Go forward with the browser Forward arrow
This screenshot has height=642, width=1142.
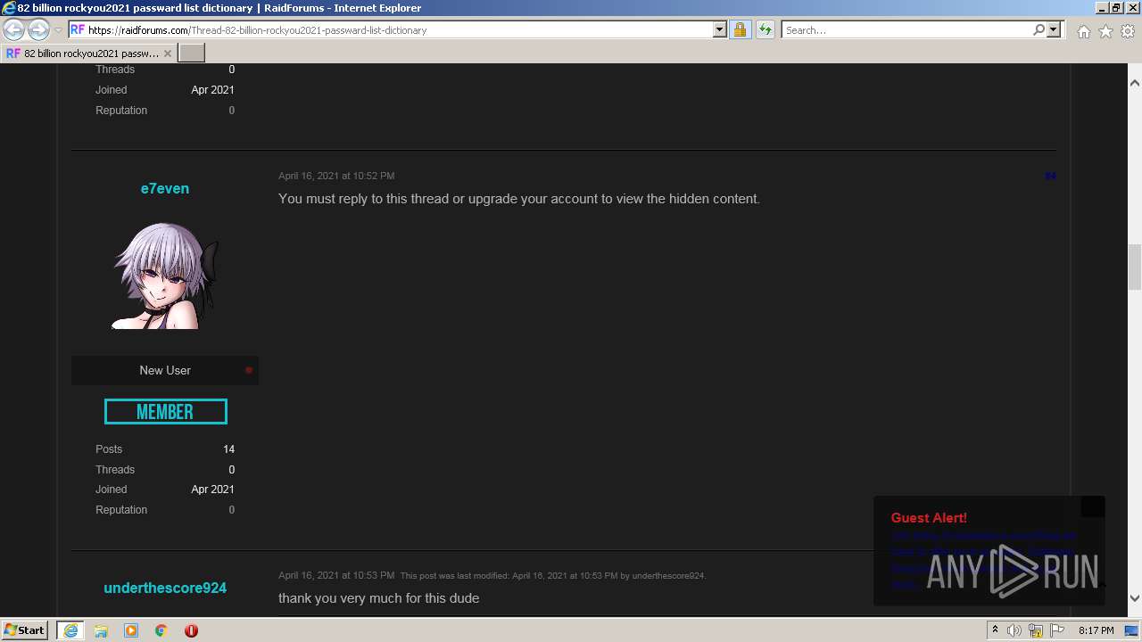coord(38,29)
